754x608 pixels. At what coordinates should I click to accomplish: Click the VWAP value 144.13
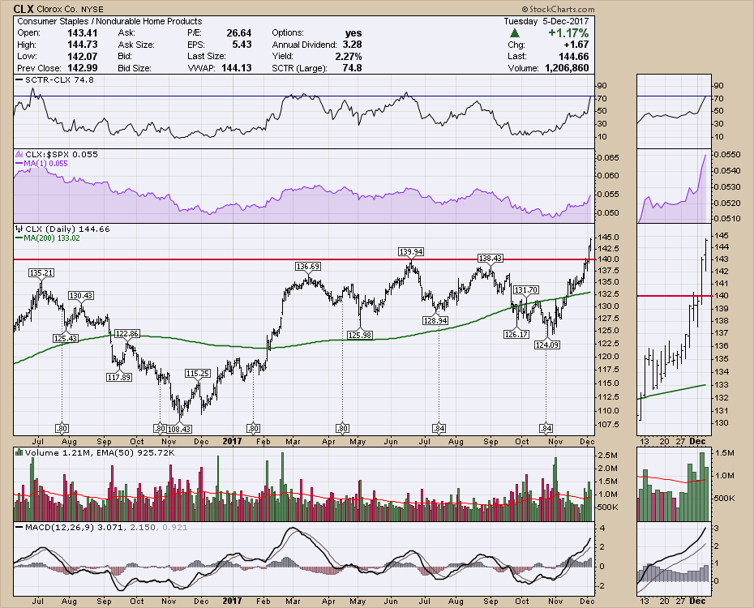237,68
